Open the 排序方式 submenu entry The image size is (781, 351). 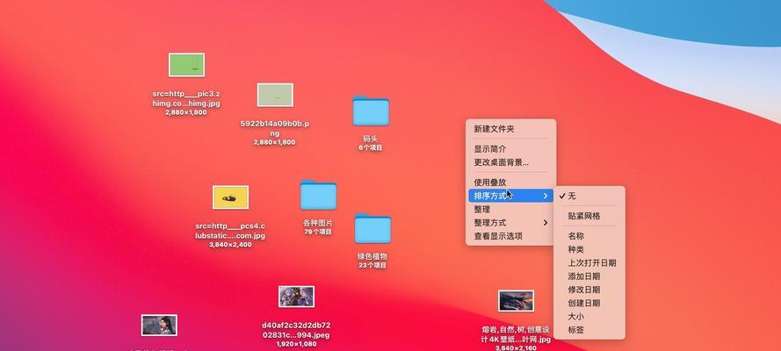click(510, 196)
